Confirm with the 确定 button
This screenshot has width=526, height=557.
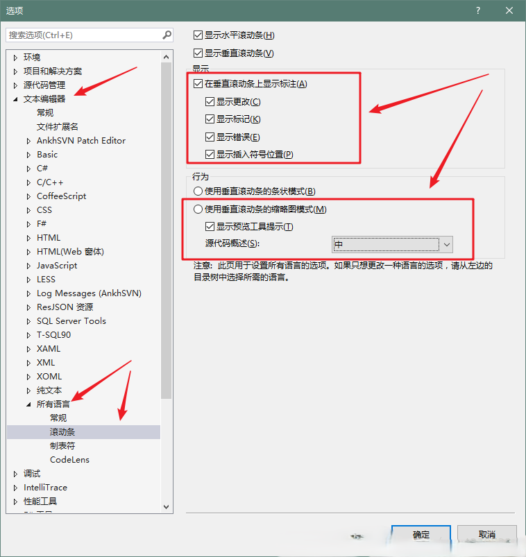tap(421, 535)
